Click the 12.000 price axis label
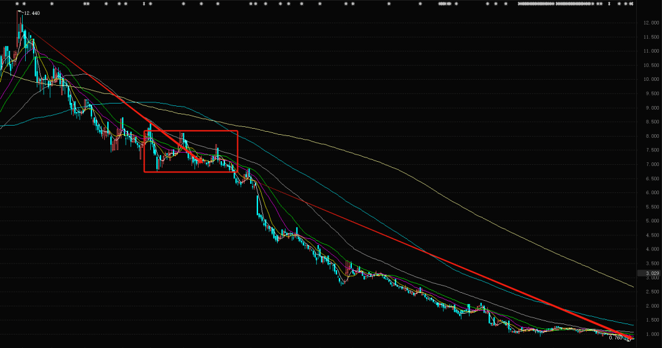Viewport: 662px width, 348px height. pyautogui.click(x=652, y=23)
